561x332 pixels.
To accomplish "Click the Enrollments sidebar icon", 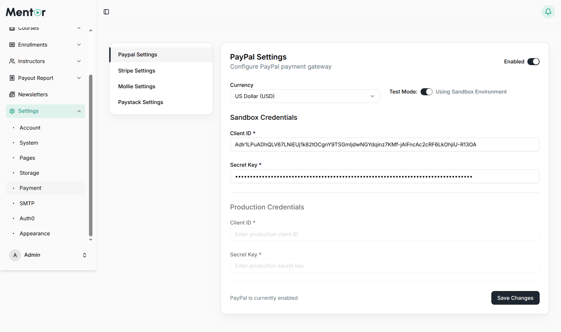I will 12,44.
